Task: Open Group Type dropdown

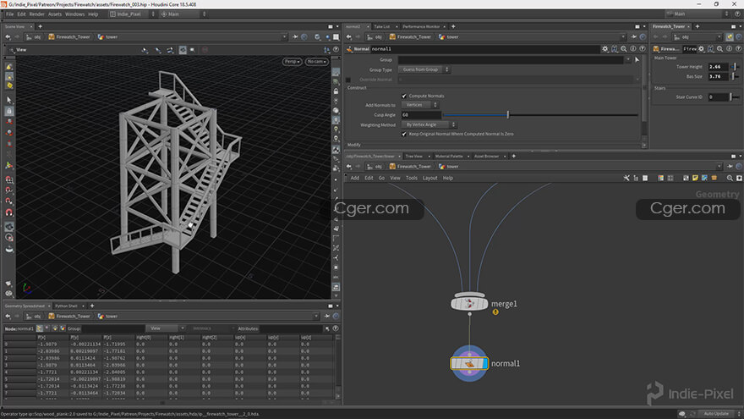Action: point(424,69)
